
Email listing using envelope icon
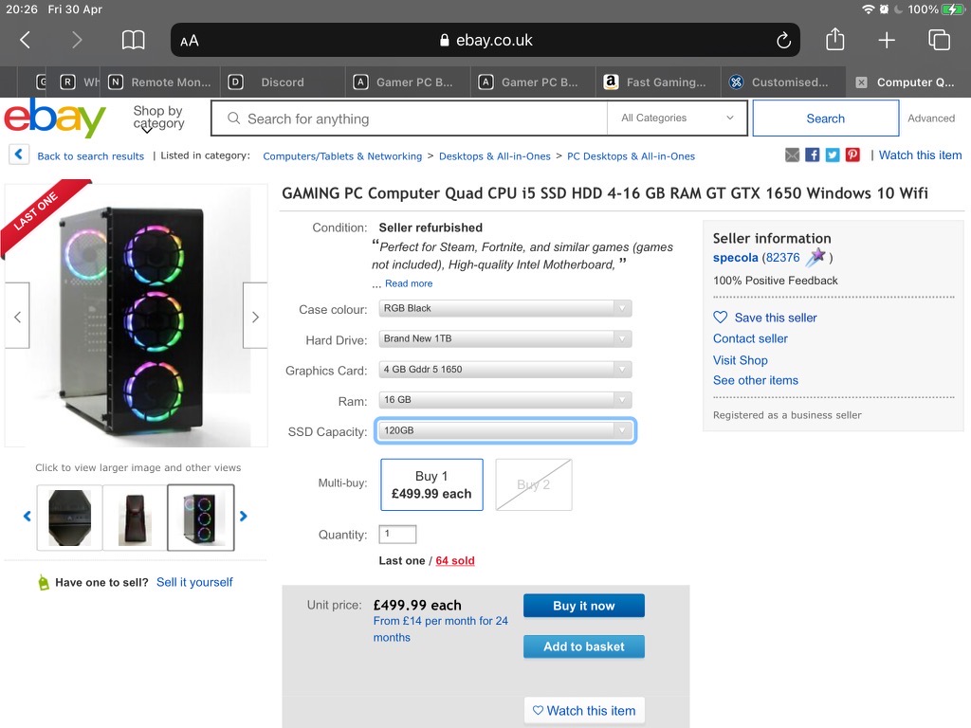(793, 155)
